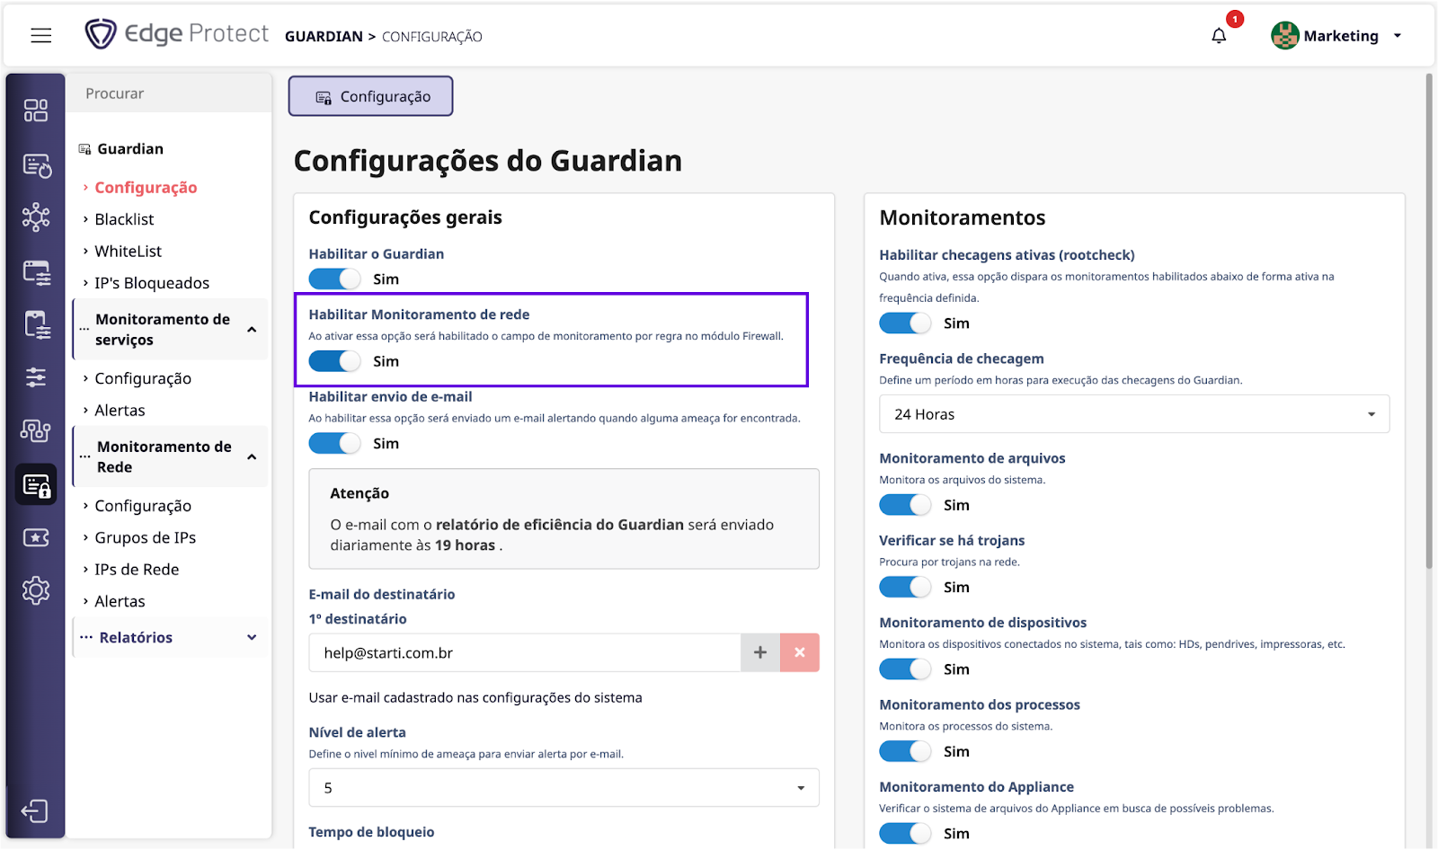Open the Nível de alerta dropdown
The width and height of the screenshot is (1438, 850).
pos(564,788)
